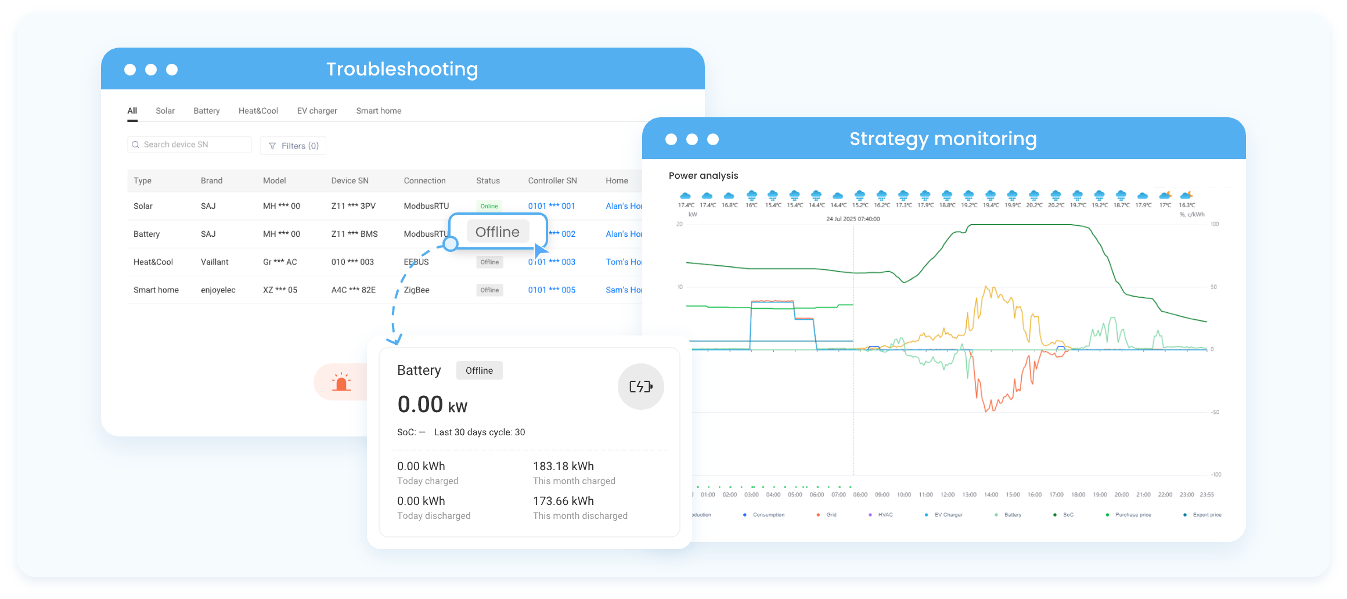The width and height of the screenshot is (1347, 599).
Task: Click the Offline badge in Battery card
Action: coord(479,370)
